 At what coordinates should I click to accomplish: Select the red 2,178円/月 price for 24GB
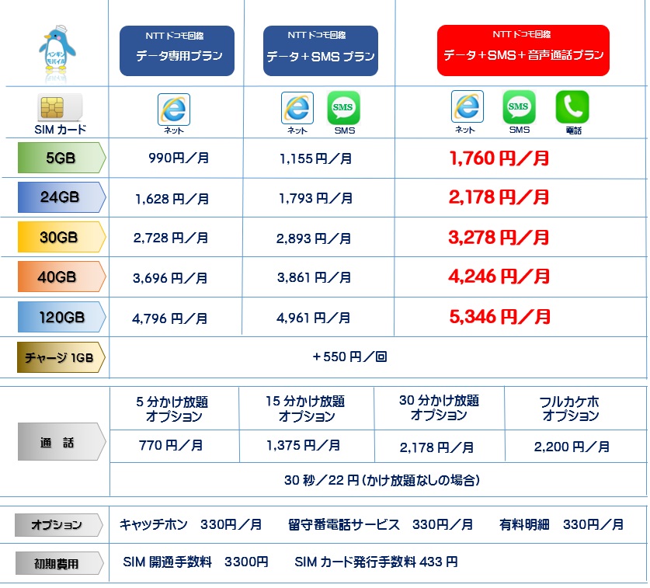point(499,197)
